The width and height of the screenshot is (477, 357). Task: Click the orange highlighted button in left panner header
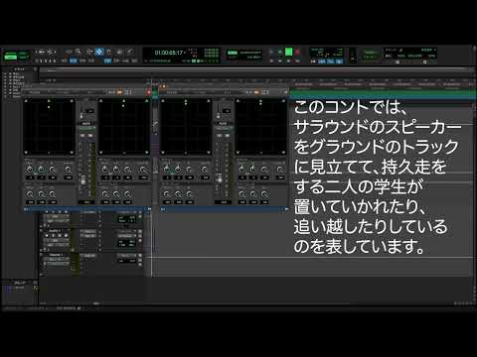pyautogui.click(x=119, y=92)
